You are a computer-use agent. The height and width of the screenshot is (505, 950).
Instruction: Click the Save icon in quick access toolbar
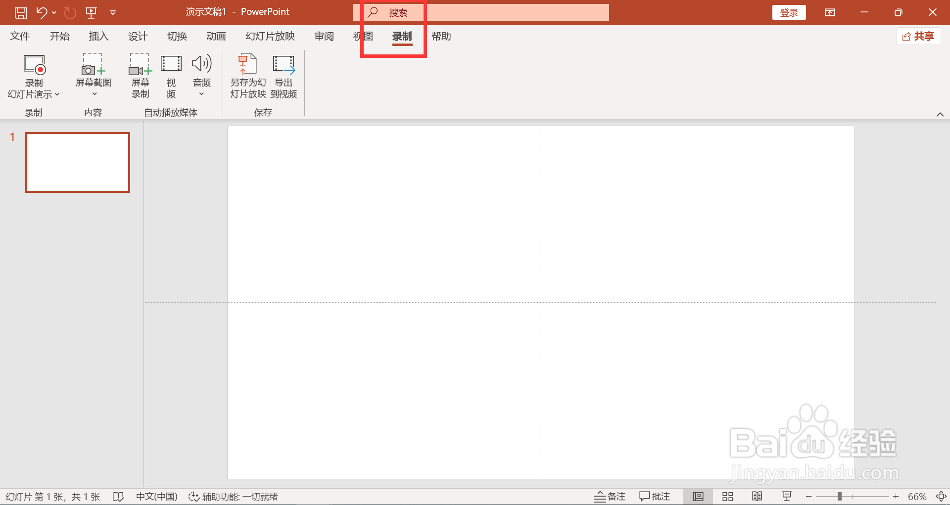(x=21, y=13)
